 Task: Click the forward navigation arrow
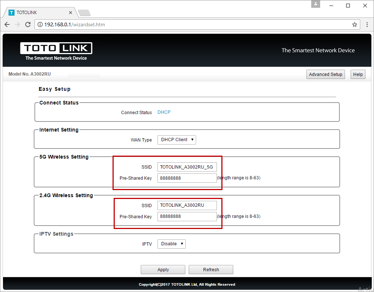17,24
